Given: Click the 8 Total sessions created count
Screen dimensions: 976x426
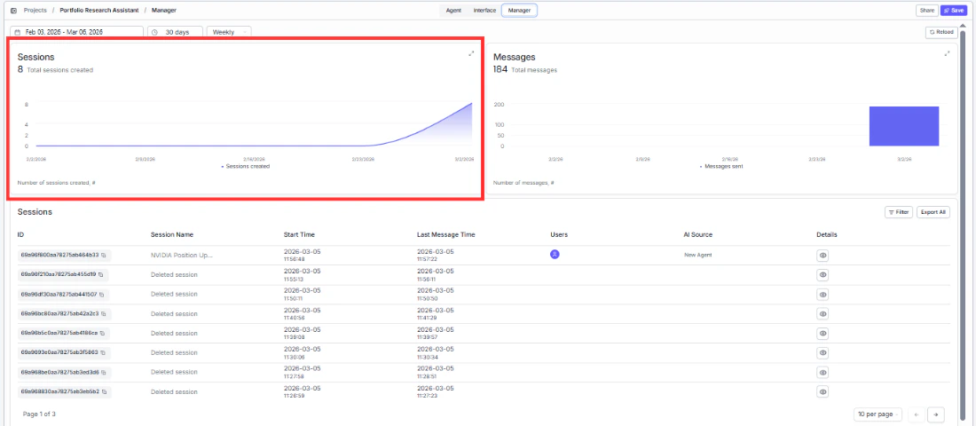Looking at the screenshot, I should 55,70.
